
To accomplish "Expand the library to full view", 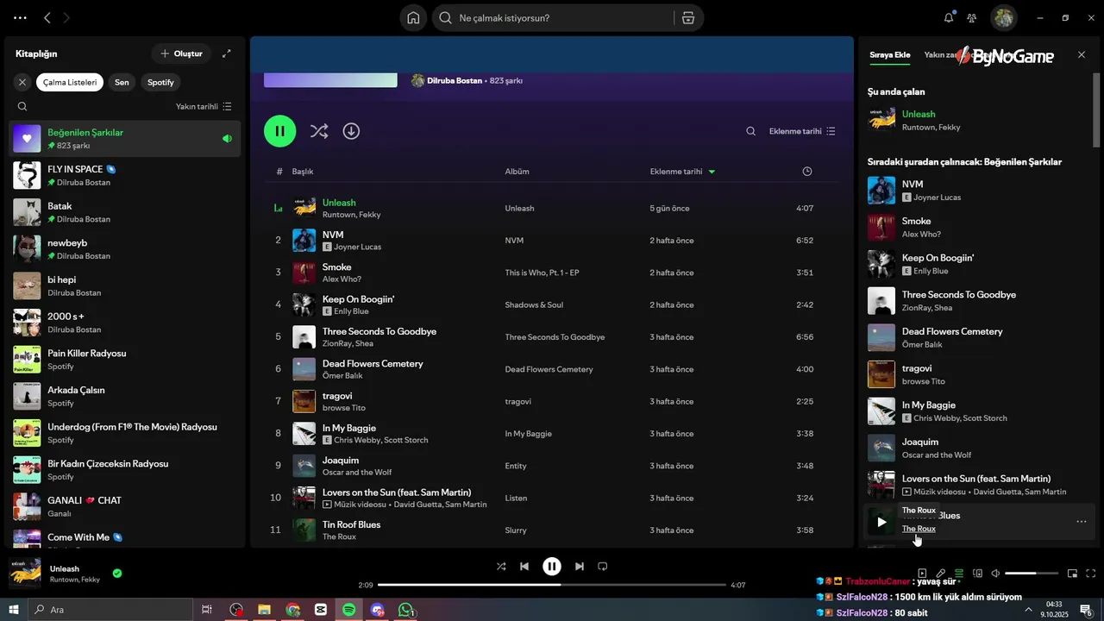I will (x=226, y=53).
